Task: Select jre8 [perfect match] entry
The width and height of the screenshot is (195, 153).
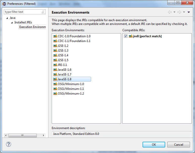Action: coord(147,36)
